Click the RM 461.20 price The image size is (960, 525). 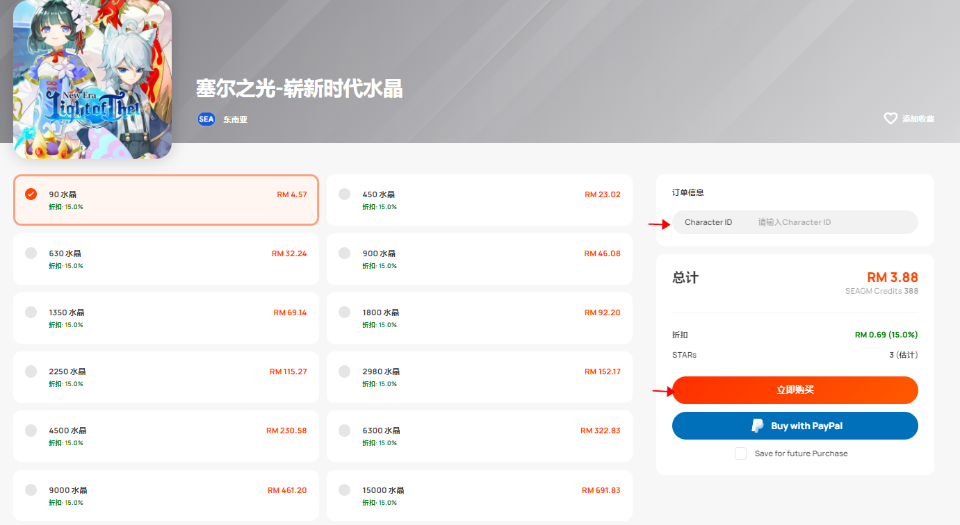pos(287,490)
